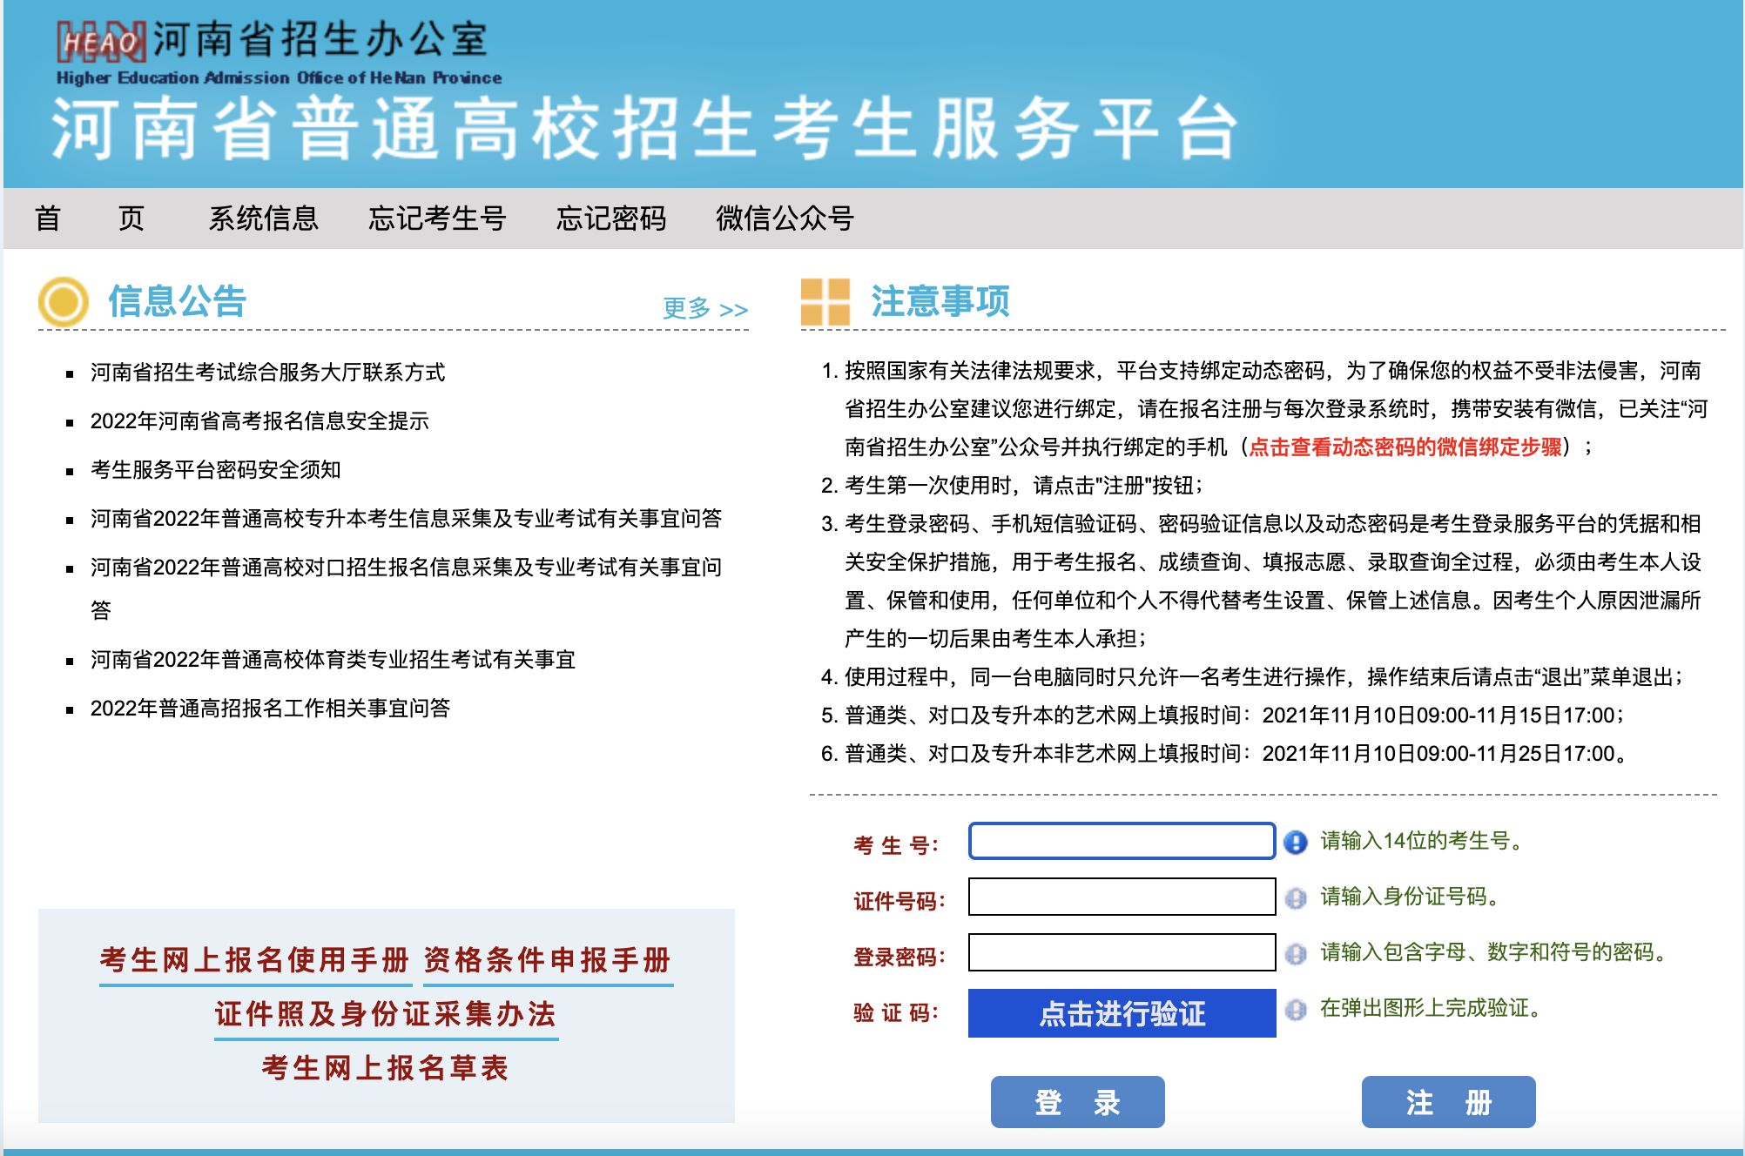1745x1156 pixels.
Task: Select 忘记密码 in the navigation bar
Action: pos(611,218)
